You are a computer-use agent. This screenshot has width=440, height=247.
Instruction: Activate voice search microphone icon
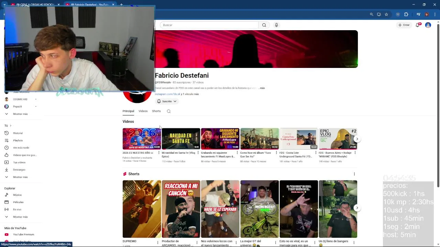(x=276, y=25)
